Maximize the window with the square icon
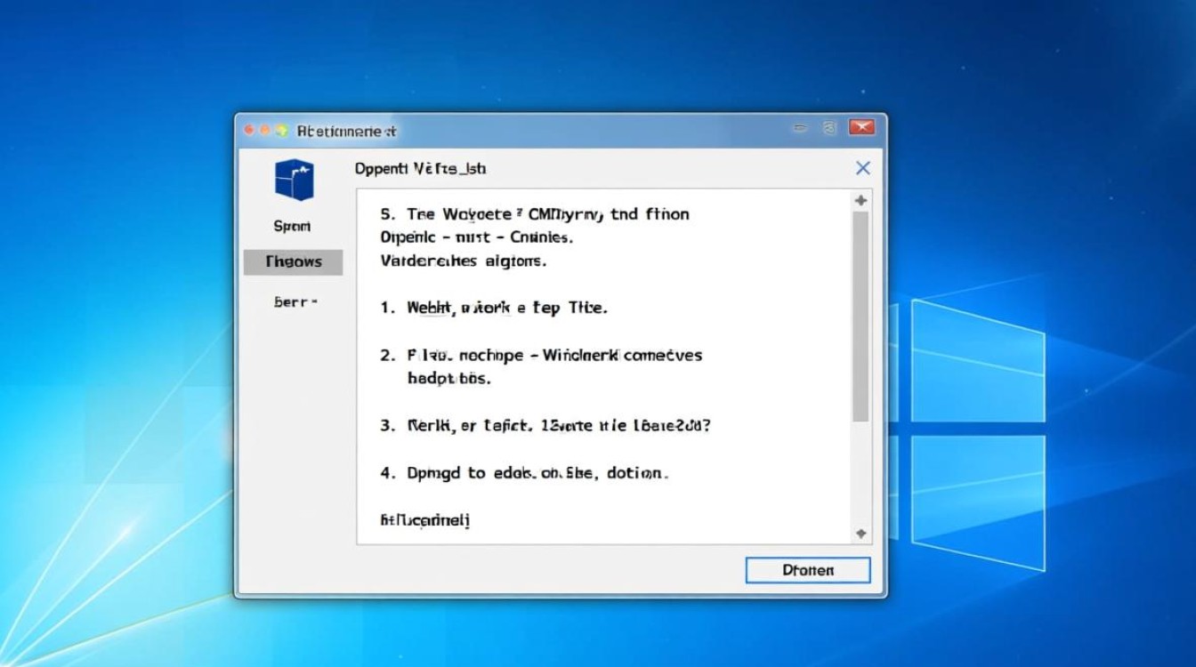 coord(829,128)
